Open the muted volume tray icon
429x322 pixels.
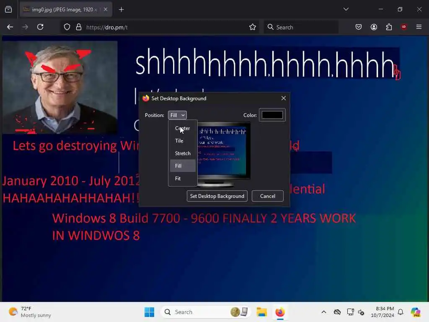[x=361, y=312]
